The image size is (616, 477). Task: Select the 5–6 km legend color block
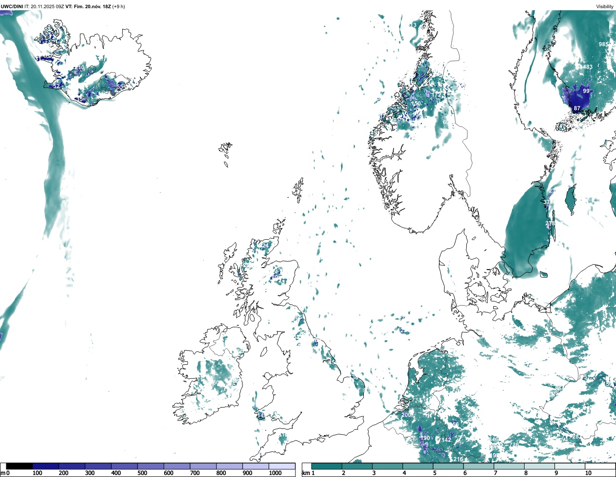[449, 466]
